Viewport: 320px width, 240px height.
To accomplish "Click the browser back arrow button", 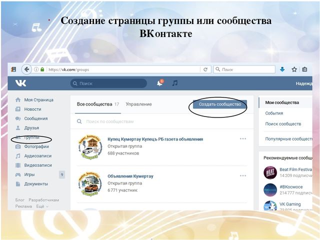I will tap(26, 69).
